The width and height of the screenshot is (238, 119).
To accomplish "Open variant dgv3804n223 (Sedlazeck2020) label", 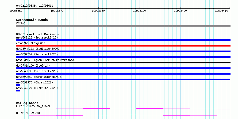I will [x=38, y=49].
